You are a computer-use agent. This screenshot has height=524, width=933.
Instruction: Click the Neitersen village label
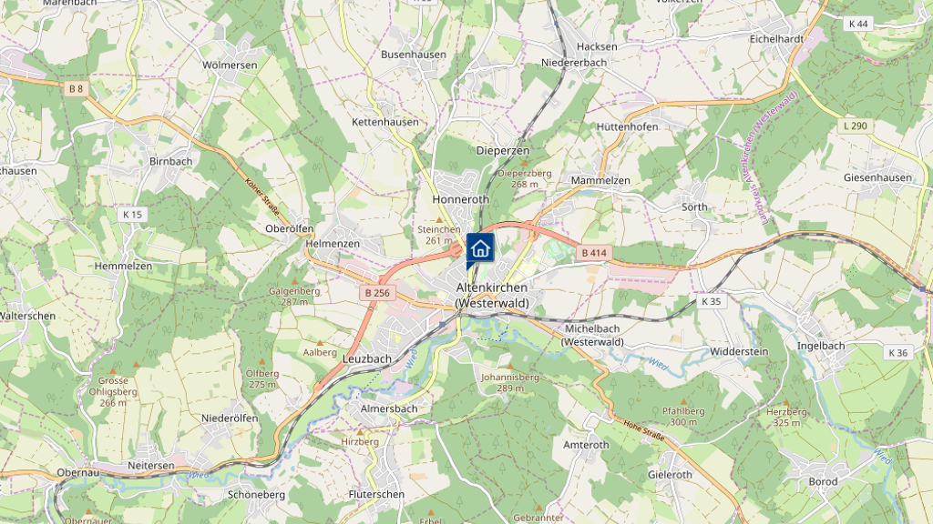tap(151, 465)
